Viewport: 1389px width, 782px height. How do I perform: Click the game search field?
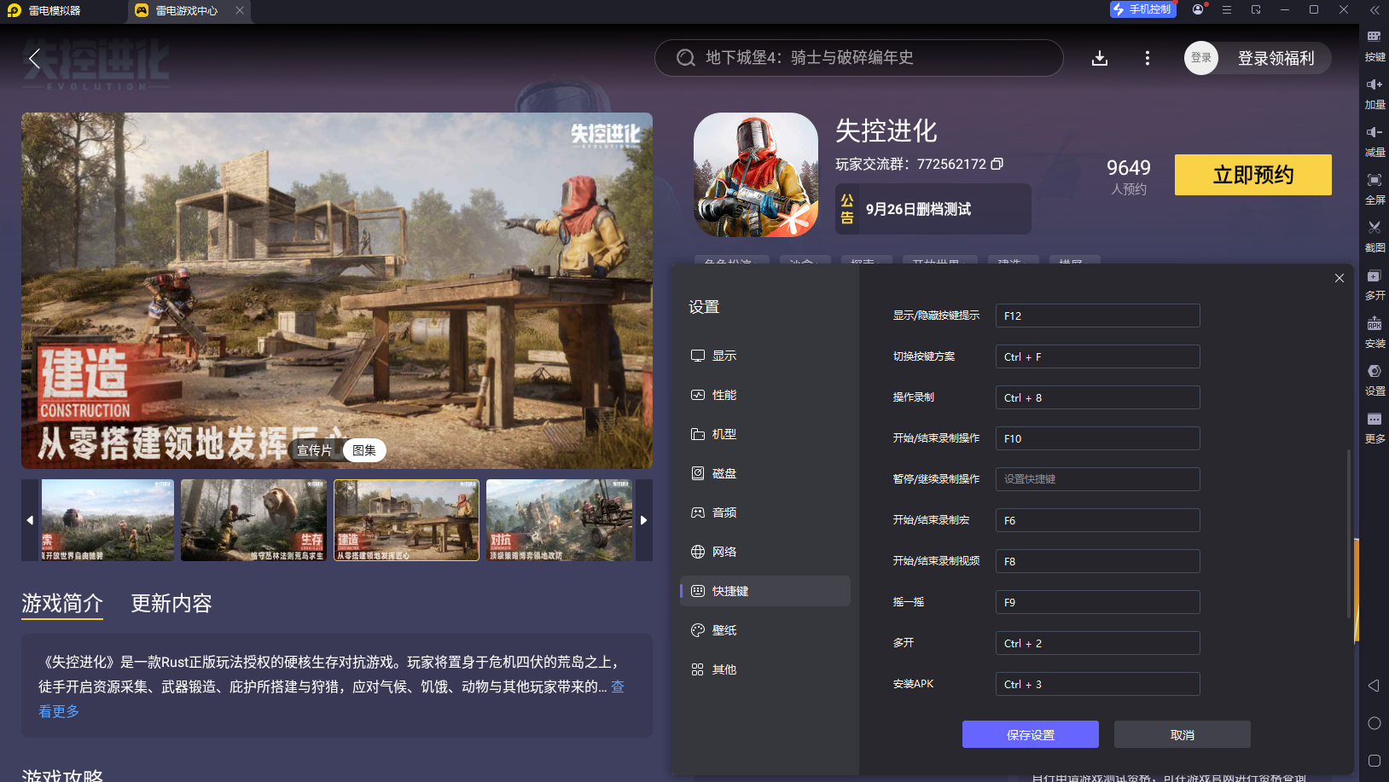[859, 58]
